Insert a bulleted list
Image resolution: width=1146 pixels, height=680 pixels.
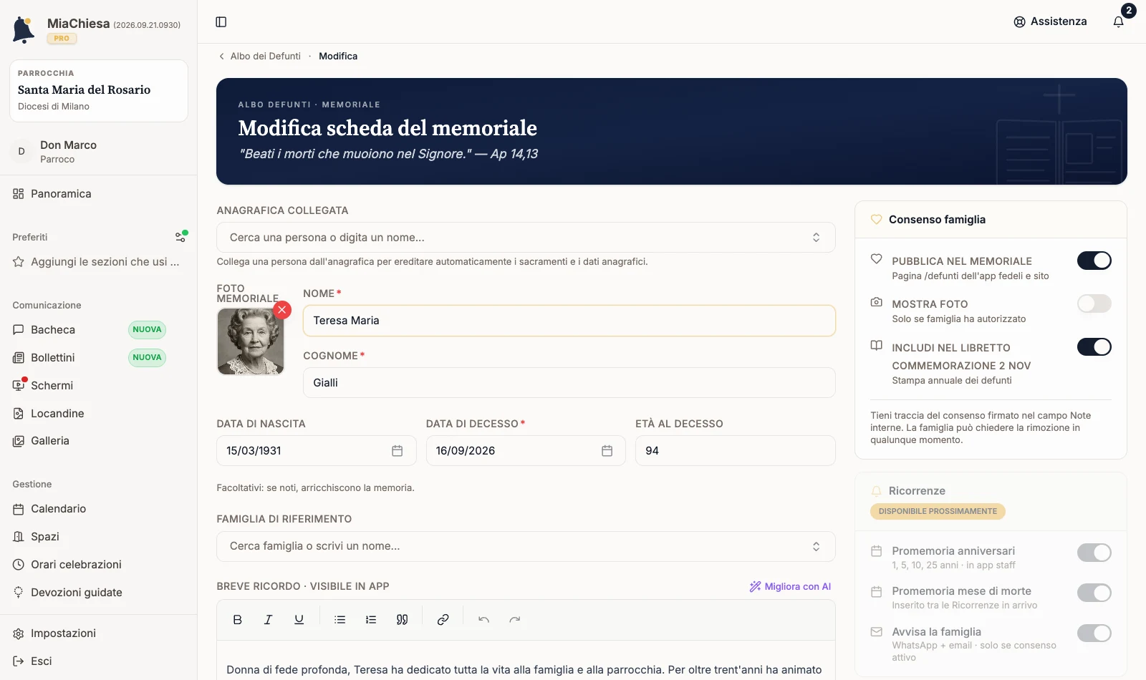(340, 620)
